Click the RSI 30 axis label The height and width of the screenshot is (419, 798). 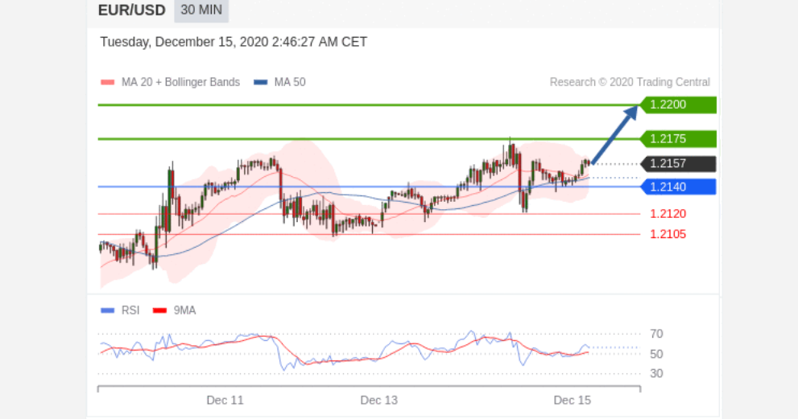click(656, 374)
